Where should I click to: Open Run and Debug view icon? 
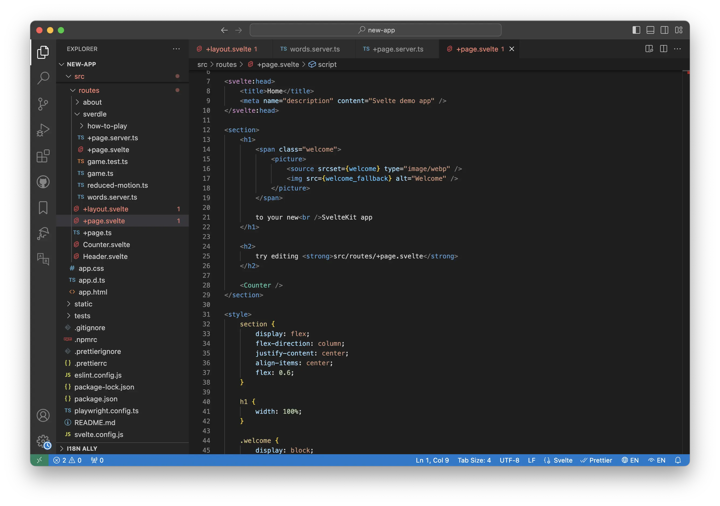click(43, 130)
